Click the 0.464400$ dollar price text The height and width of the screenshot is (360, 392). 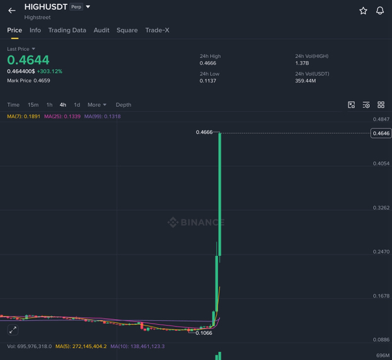click(x=21, y=71)
